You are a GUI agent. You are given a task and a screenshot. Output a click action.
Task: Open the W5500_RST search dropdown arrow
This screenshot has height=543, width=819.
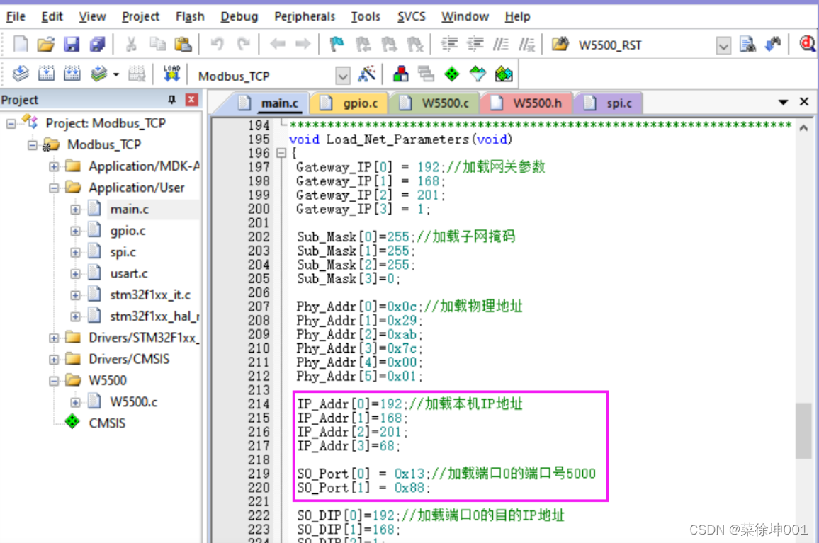pyautogui.click(x=723, y=46)
